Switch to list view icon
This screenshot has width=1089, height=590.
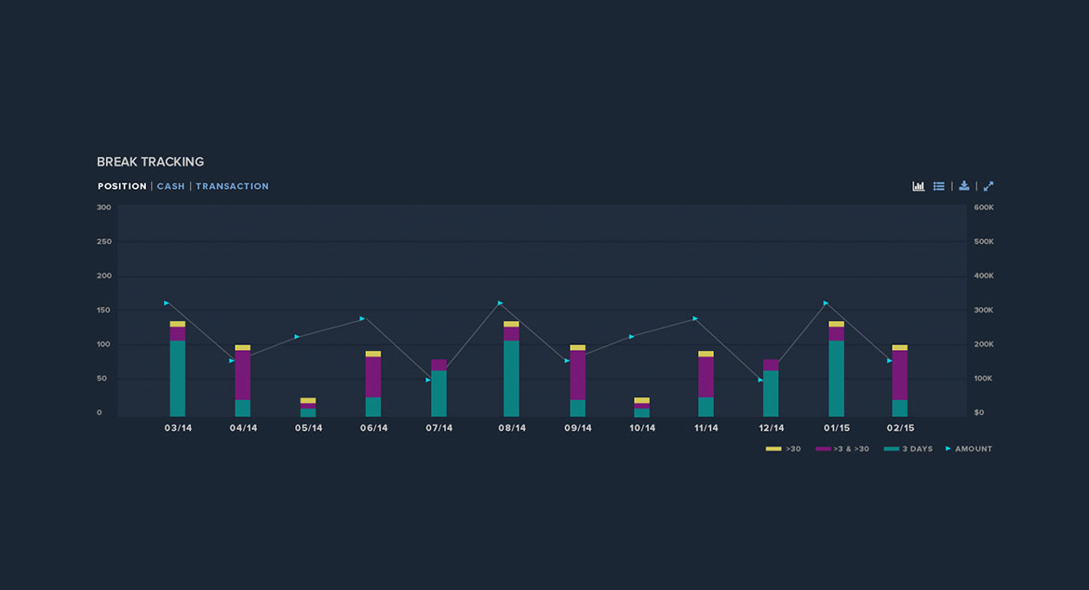(938, 186)
